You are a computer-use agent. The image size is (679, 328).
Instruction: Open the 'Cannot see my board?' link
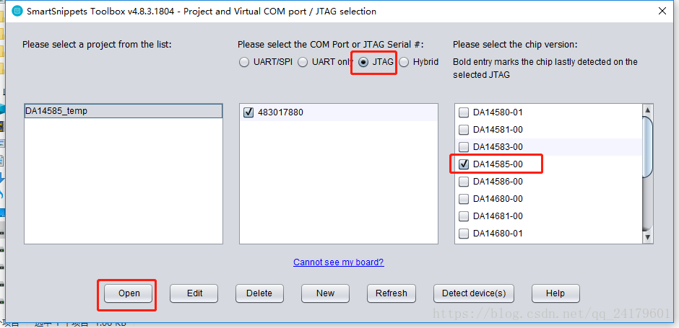click(339, 262)
